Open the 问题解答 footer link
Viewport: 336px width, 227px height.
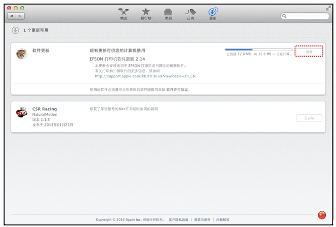click(x=223, y=220)
